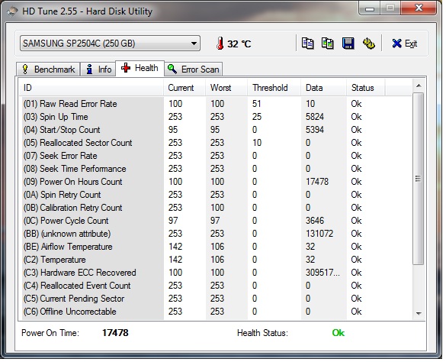Image resolution: width=446 pixels, height=362 pixels.
Task: Select the (07) Seek Error Rate row
Action: point(217,156)
